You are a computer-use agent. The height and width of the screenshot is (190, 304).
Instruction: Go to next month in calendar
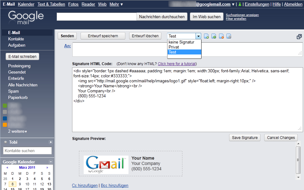click(47, 167)
